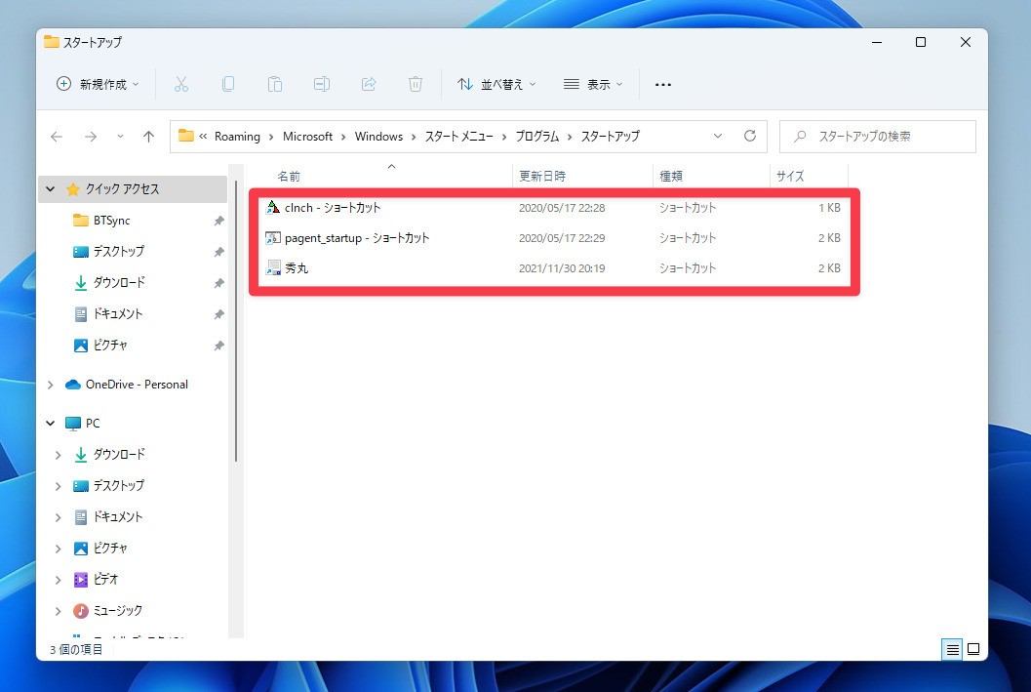Open the 並べ替え sort dropdown
Image resolution: width=1031 pixels, height=692 pixels.
point(496,84)
